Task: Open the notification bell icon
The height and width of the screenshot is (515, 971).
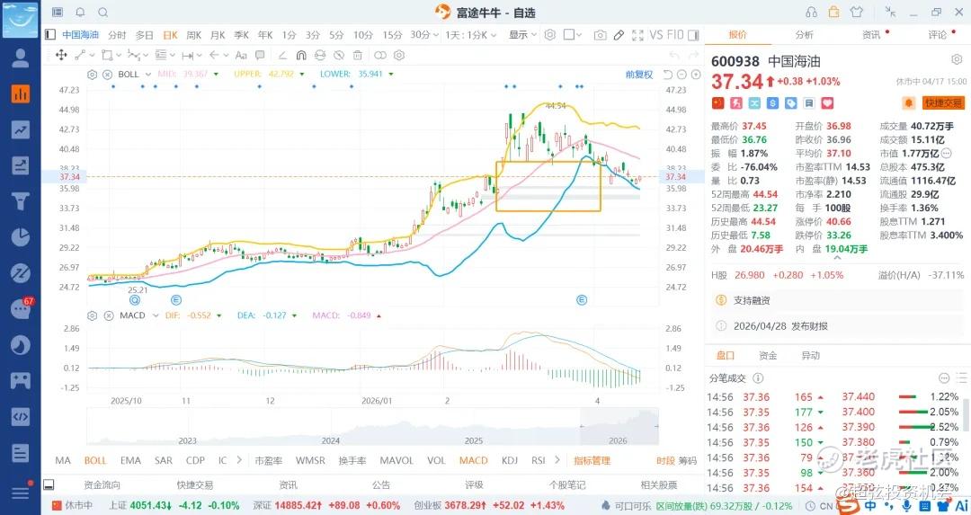Action: [x=80, y=13]
